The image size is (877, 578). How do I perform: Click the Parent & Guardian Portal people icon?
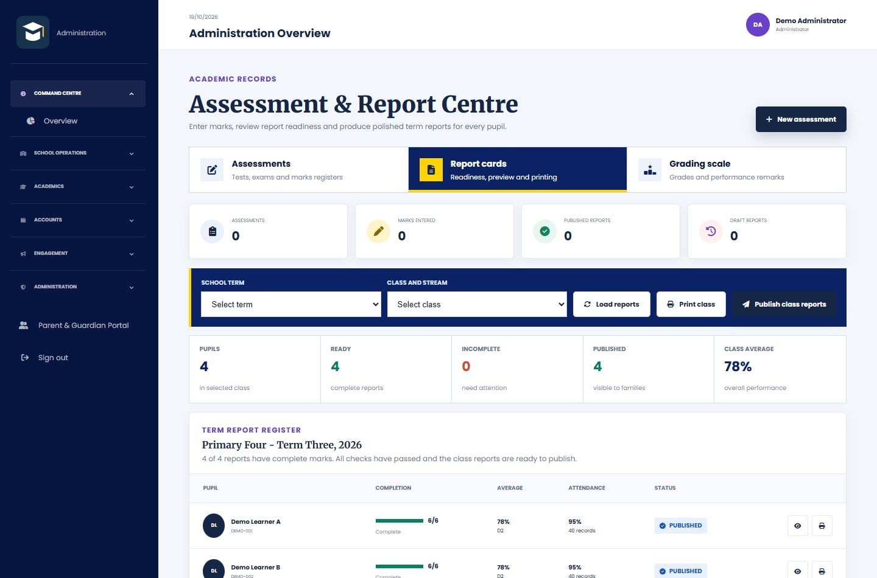[24, 326]
